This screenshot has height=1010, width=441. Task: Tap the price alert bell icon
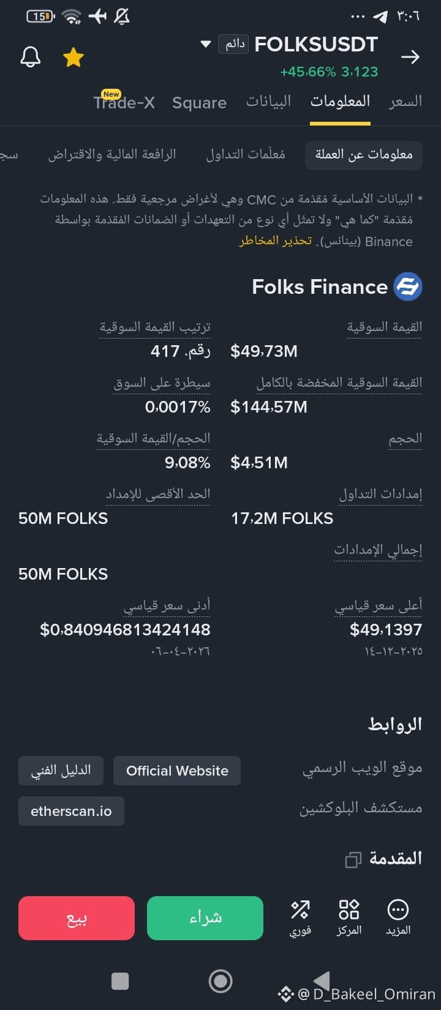coord(31,57)
